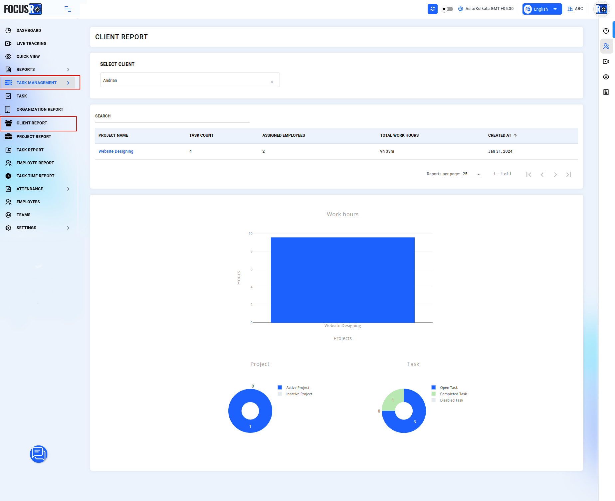Image resolution: width=615 pixels, height=501 pixels.
Task: Toggle Active Project legend swatch
Action: coord(280,388)
